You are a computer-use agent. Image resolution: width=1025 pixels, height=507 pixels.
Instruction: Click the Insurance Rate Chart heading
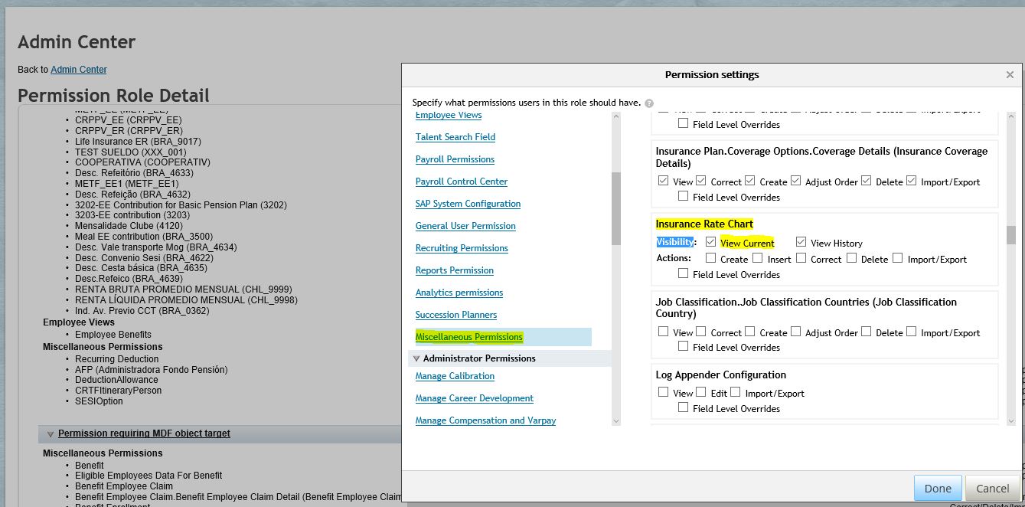(x=704, y=224)
